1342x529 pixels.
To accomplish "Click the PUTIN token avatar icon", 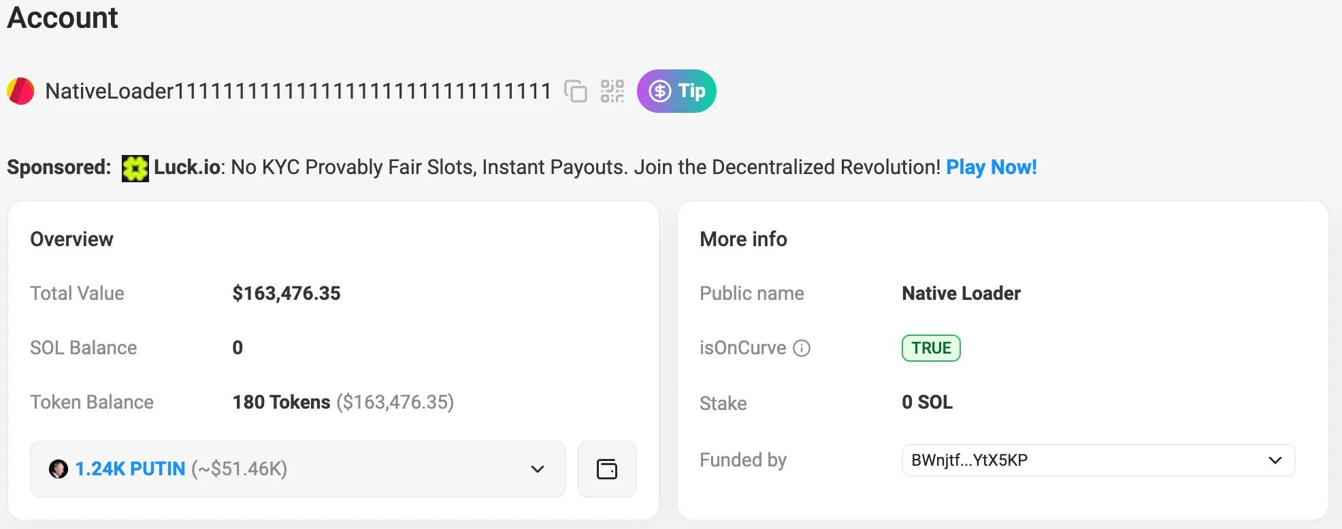I will [x=59, y=469].
